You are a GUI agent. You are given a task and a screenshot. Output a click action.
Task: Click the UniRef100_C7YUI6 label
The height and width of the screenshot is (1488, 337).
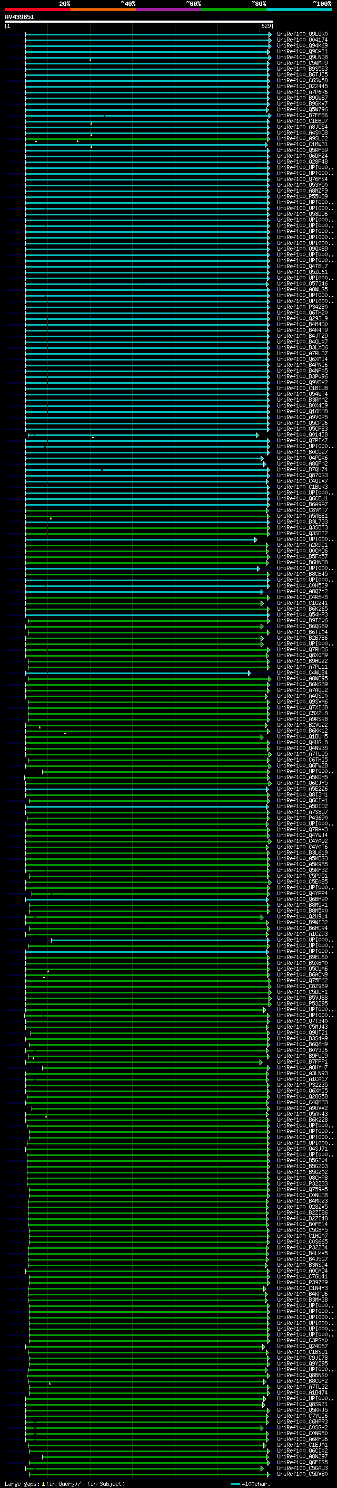point(302,1416)
